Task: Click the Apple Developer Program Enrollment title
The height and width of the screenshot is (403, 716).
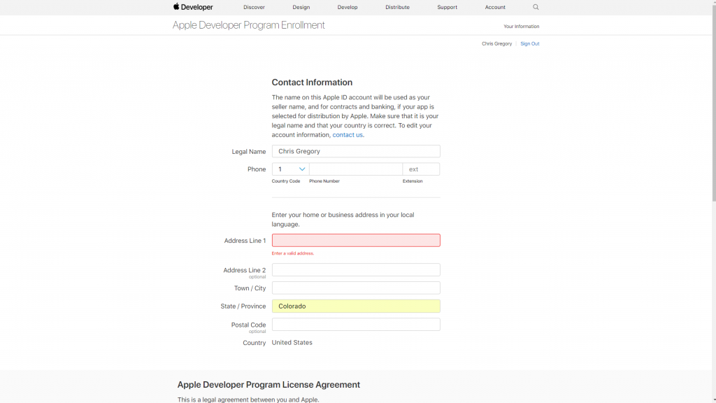Action: coord(248,25)
